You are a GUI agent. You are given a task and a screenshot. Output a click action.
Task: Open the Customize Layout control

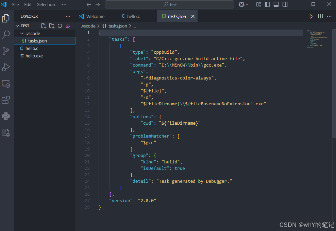coord(259,4)
